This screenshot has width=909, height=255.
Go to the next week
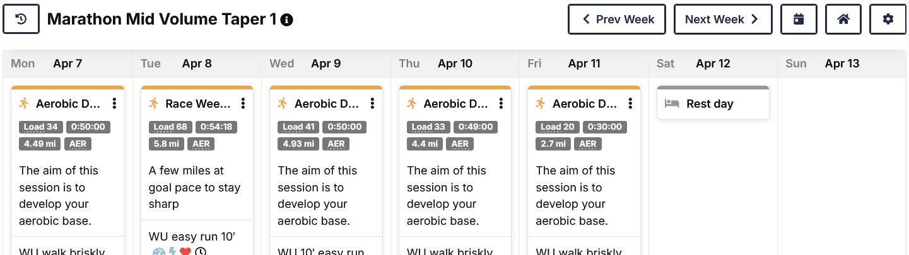[x=722, y=20]
